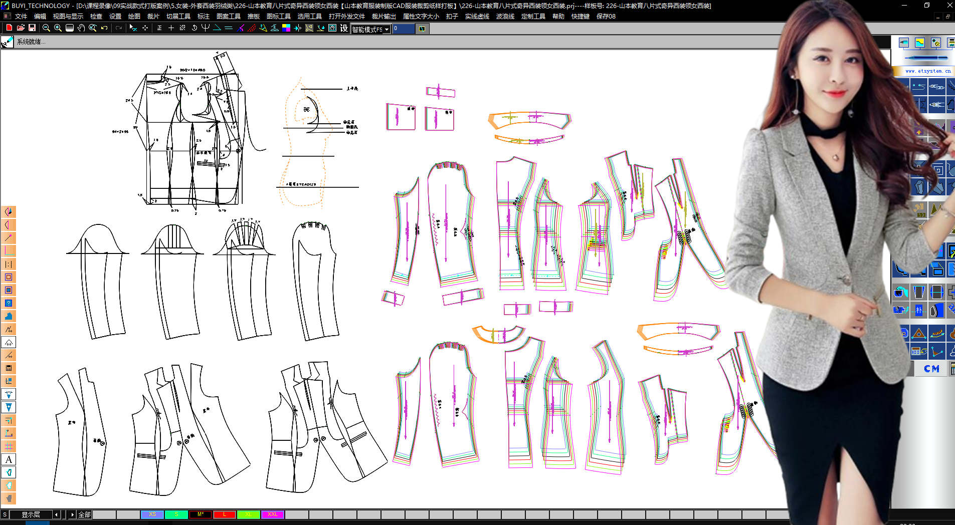Select the text tool 'A' icon

tap(9, 459)
